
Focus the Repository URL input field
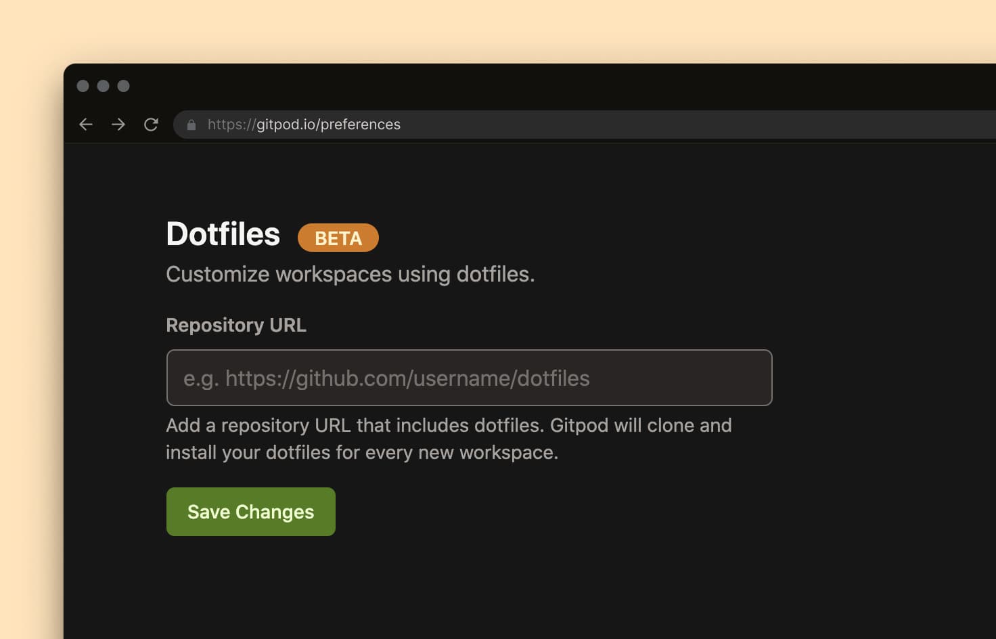469,378
